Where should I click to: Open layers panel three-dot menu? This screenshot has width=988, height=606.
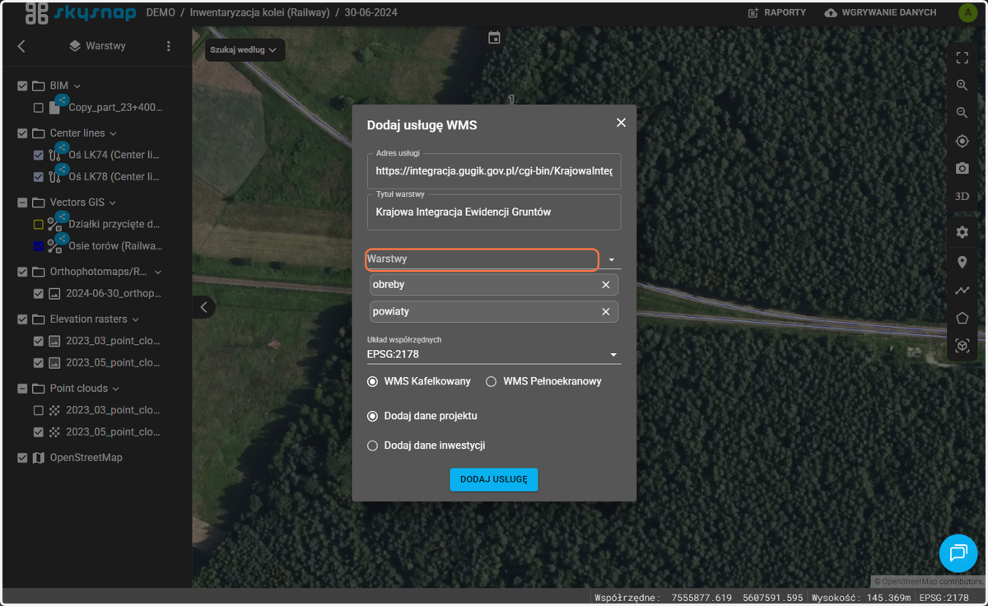(169, 46)
